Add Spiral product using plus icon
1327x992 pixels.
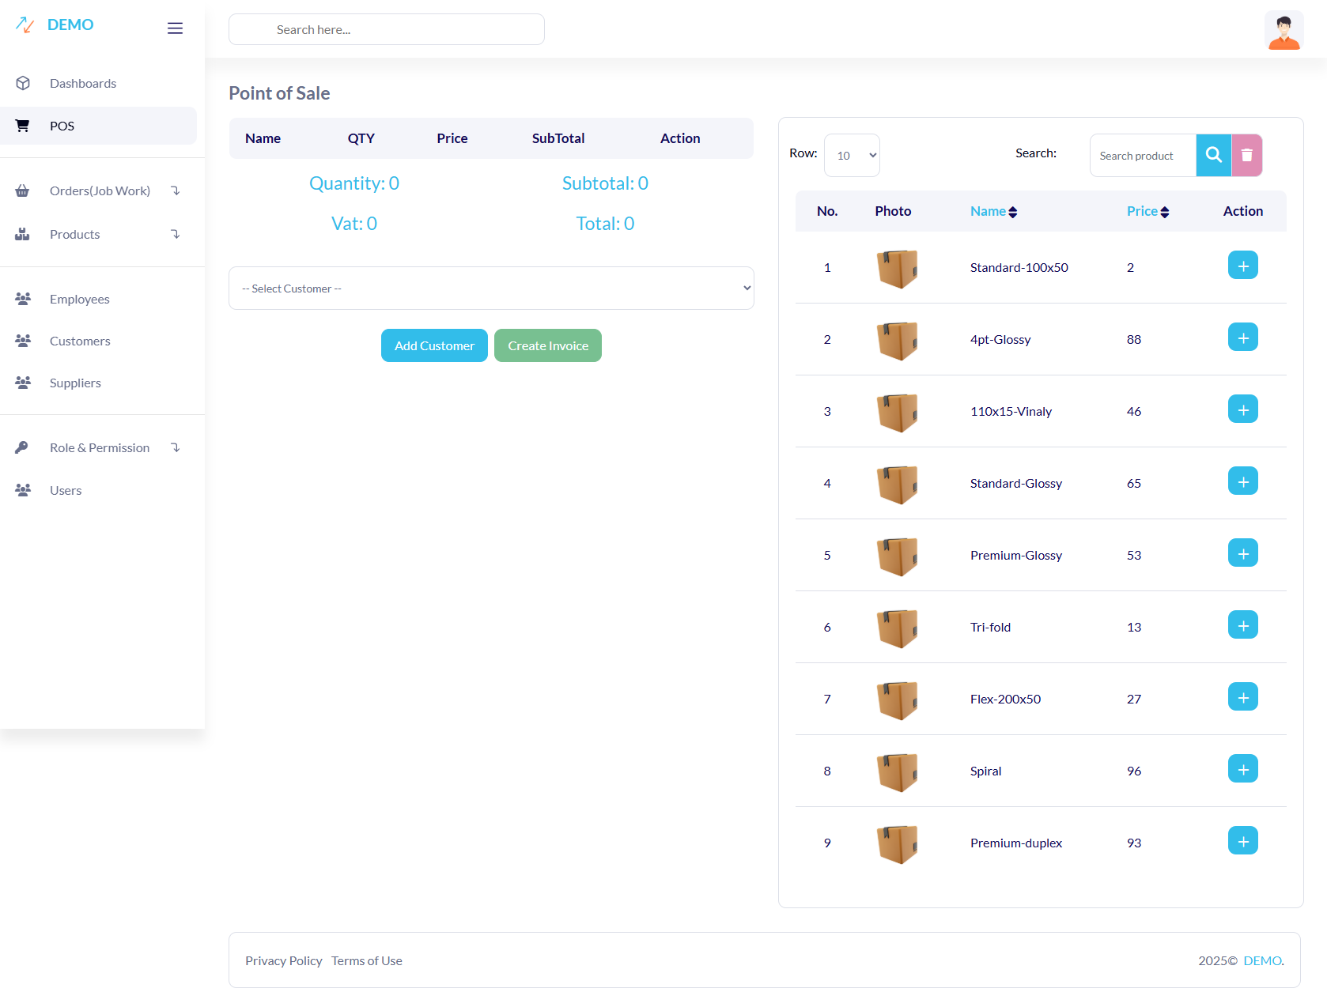1242,769
